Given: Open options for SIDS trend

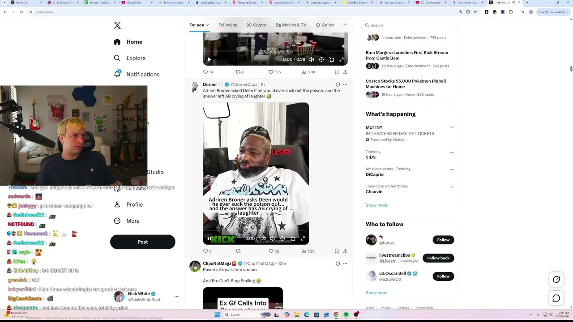Looking at the screenshot, I should 451,152.
